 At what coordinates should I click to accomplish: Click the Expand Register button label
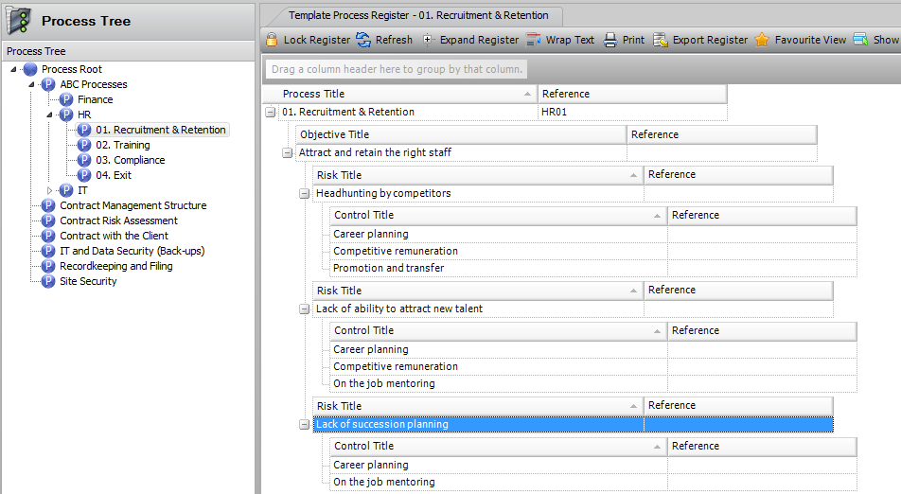pyautogui.click(x=479, y=40)
